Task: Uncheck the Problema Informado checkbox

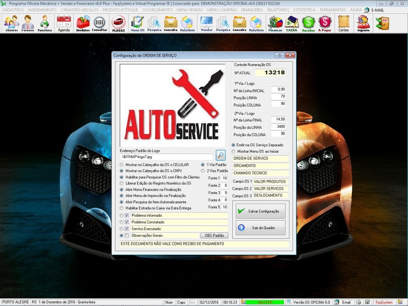Action: pyautogui.click(x=127, y=215)
